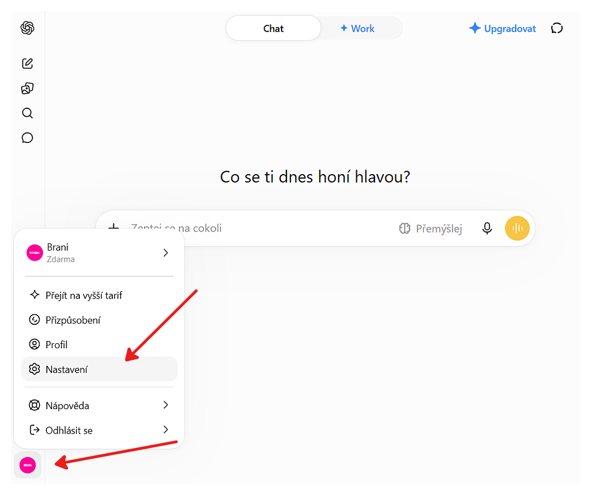
Task: Open the images library icon
Action: (27, 88)
